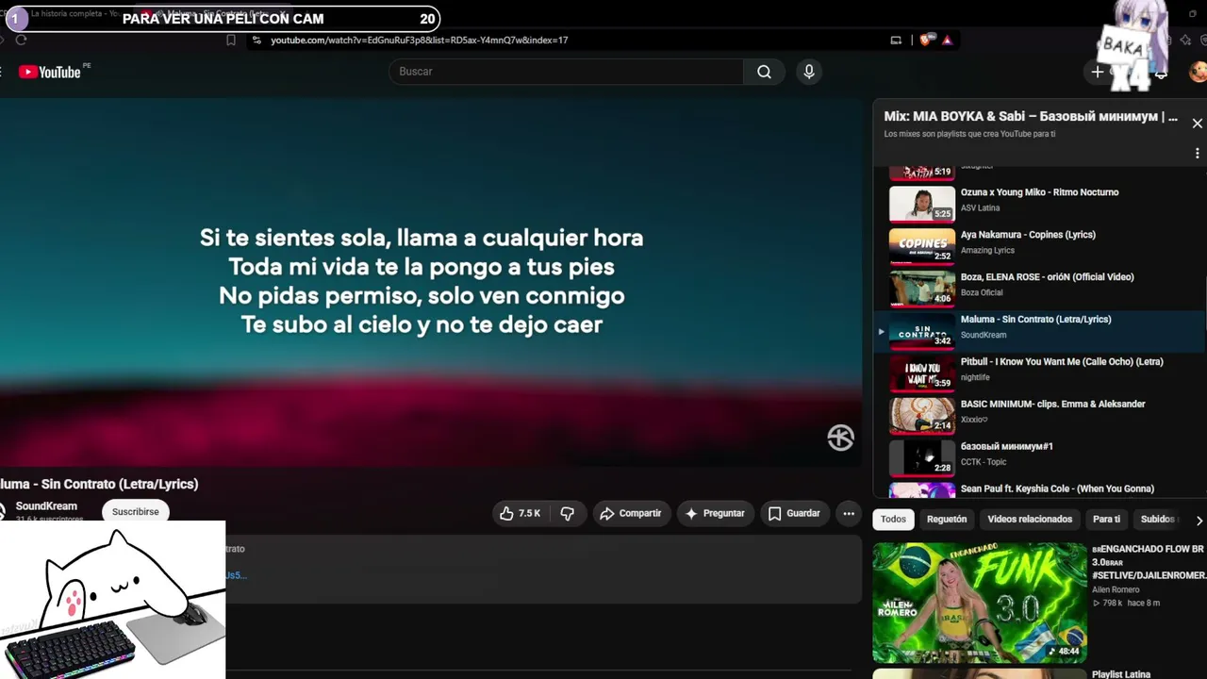The width and height of the screenshot is (1207, 679).
Task: Start voice search with the microphone icon
Action: [809, 72]
